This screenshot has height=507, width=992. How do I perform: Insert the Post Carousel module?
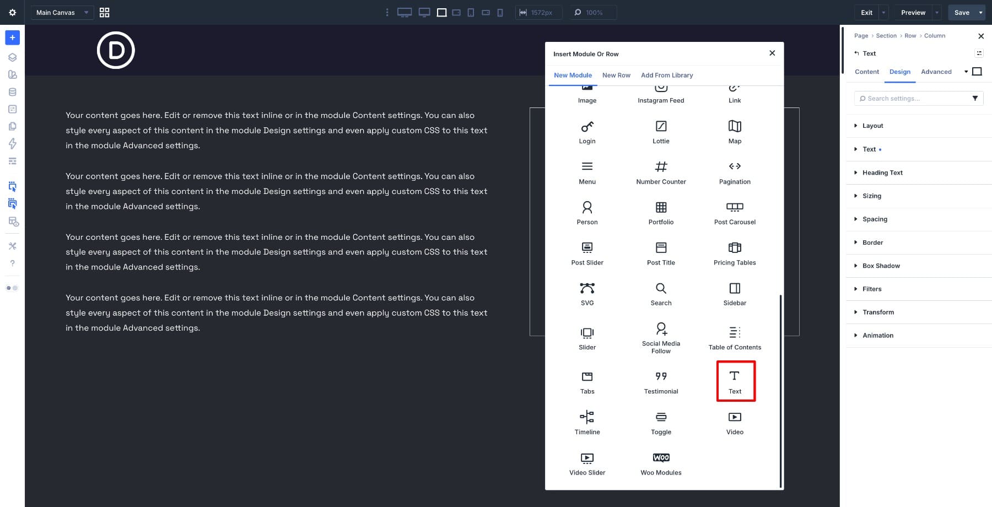[x=735, y=213]
